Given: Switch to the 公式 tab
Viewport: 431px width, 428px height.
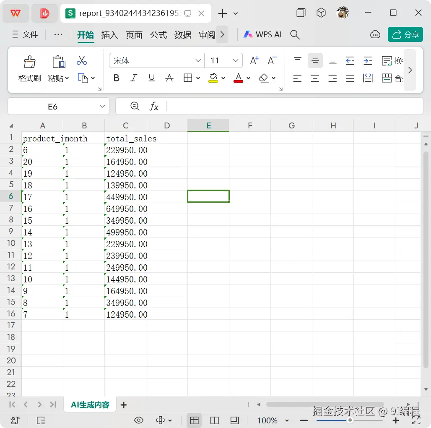Looking at the screenshot, I should click(158, 35).
